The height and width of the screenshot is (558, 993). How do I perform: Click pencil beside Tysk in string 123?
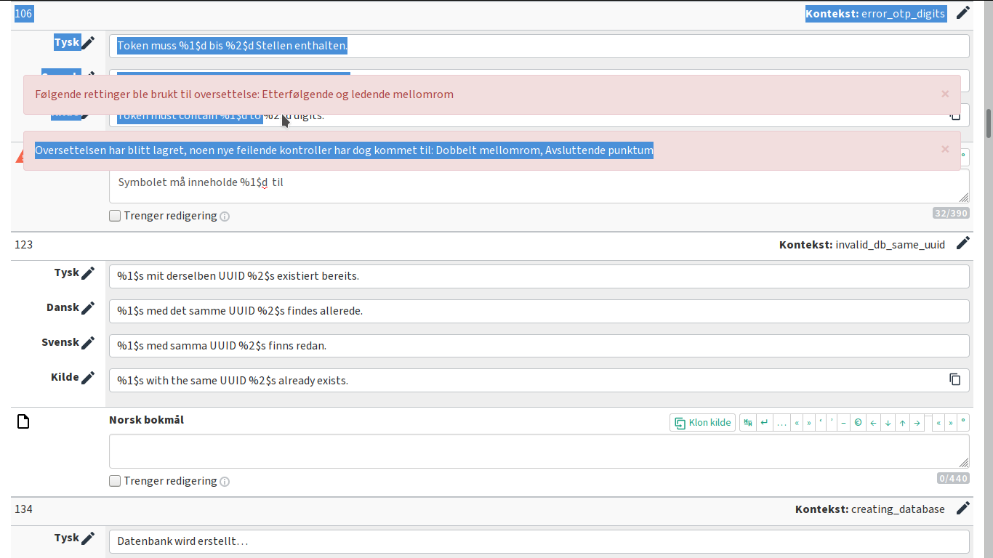click(87, 273)
